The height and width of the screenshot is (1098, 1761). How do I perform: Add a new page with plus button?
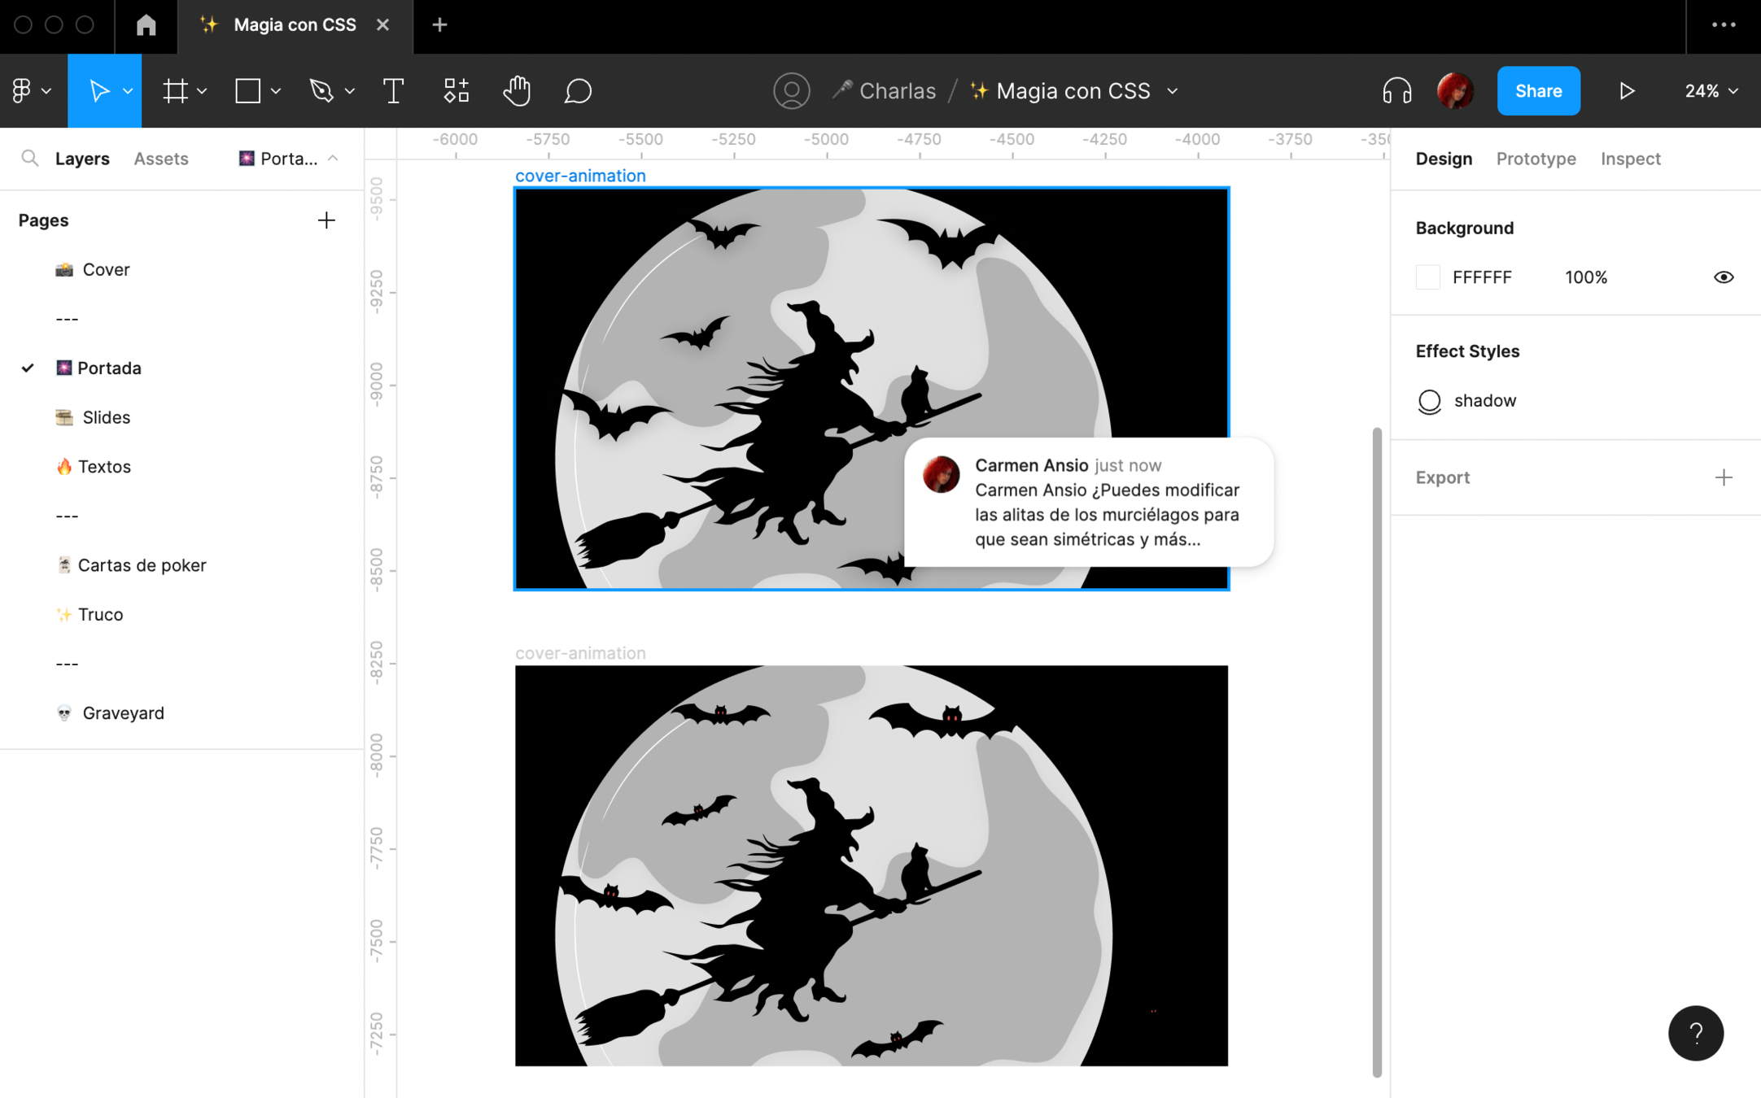click(326, 220)
